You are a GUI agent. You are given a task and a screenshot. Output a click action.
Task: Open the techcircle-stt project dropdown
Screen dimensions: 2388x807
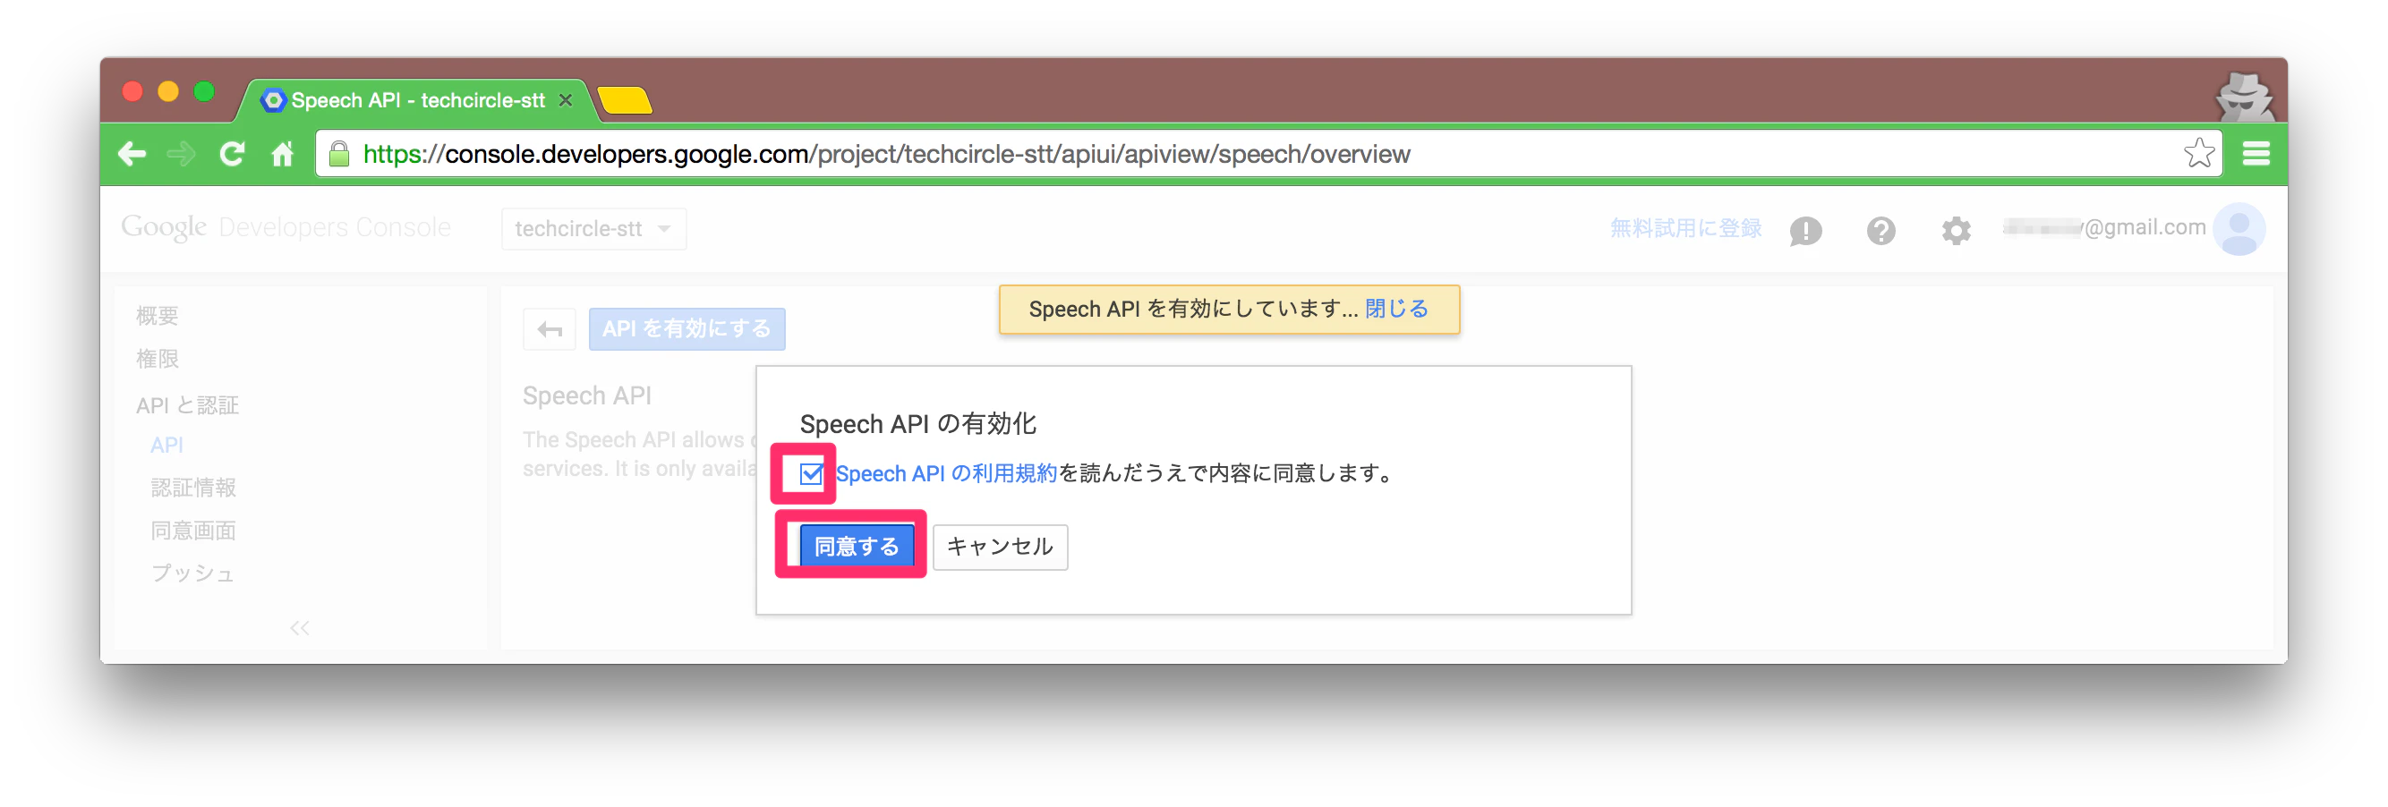pyautogui.click(x=593, y=229)
